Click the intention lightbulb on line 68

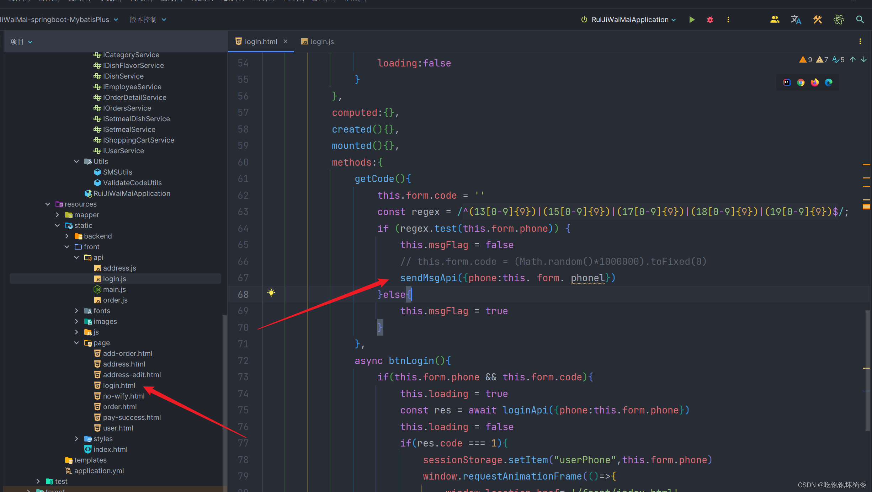[x=271, y=293]
